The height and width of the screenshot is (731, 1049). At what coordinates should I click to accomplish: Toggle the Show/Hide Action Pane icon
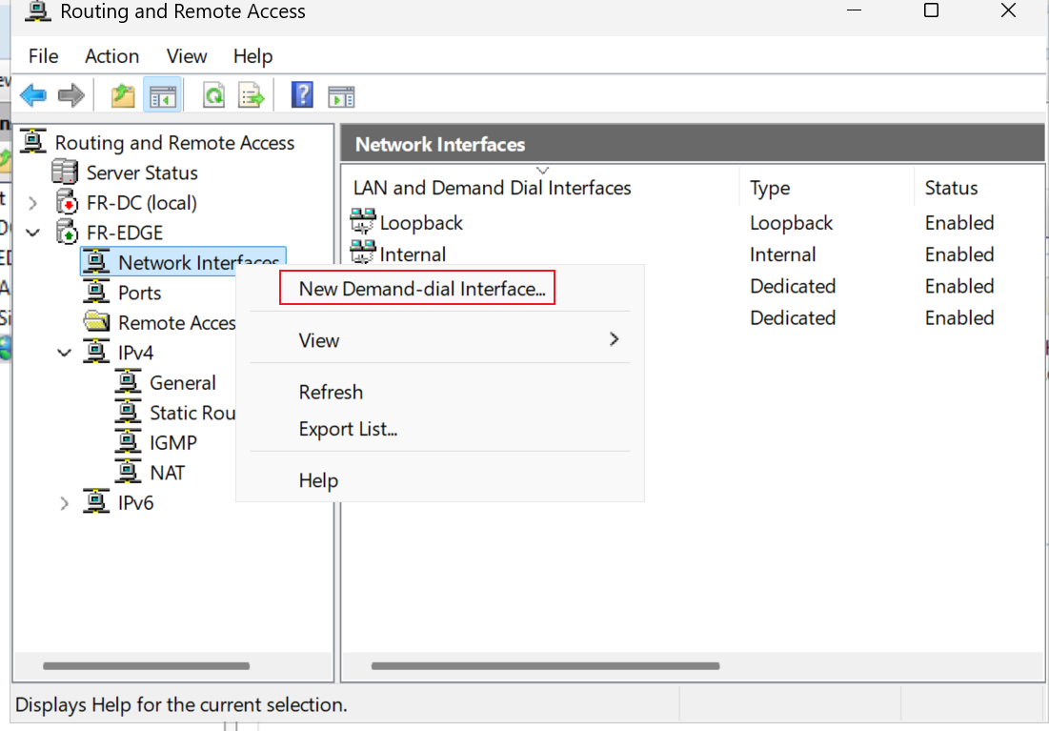click(341, 97)
